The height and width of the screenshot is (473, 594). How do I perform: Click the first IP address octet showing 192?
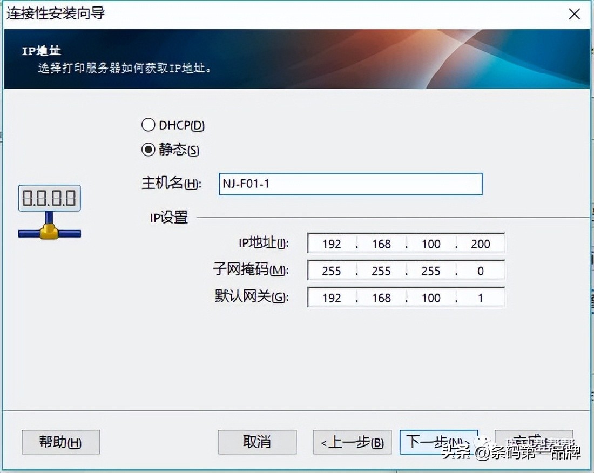click(332, 244)
